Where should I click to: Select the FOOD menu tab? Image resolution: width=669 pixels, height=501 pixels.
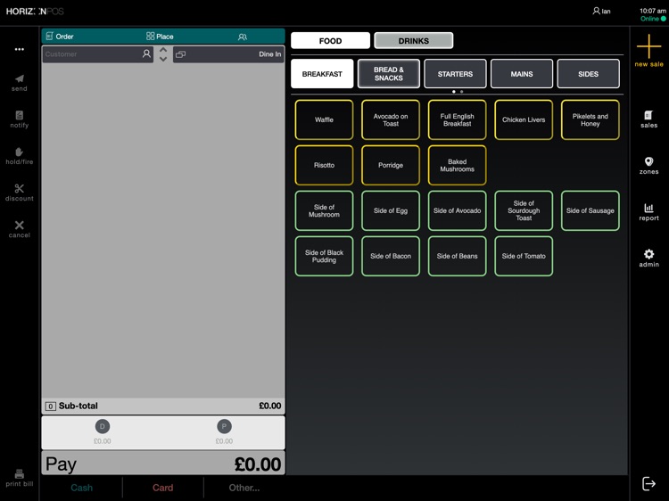coord(330,40)
